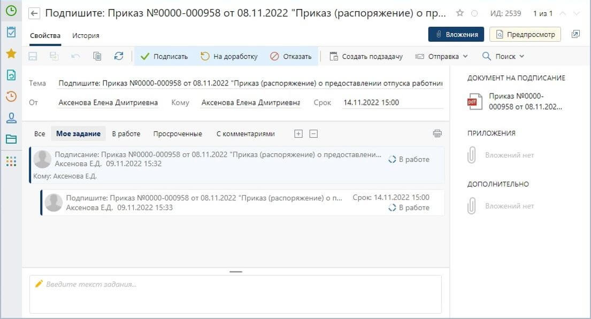Click the task text input field
Viewport: 591px width, 319px height.
click(x=235, y=294)
